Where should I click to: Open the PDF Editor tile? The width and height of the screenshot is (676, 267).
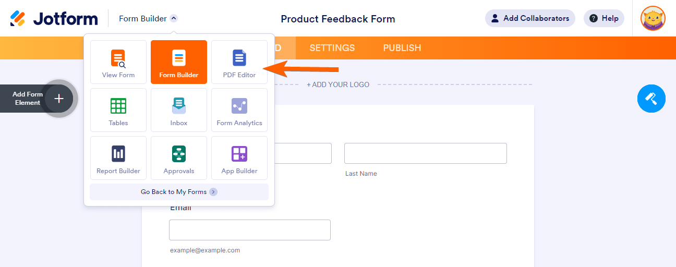point(239,62)
